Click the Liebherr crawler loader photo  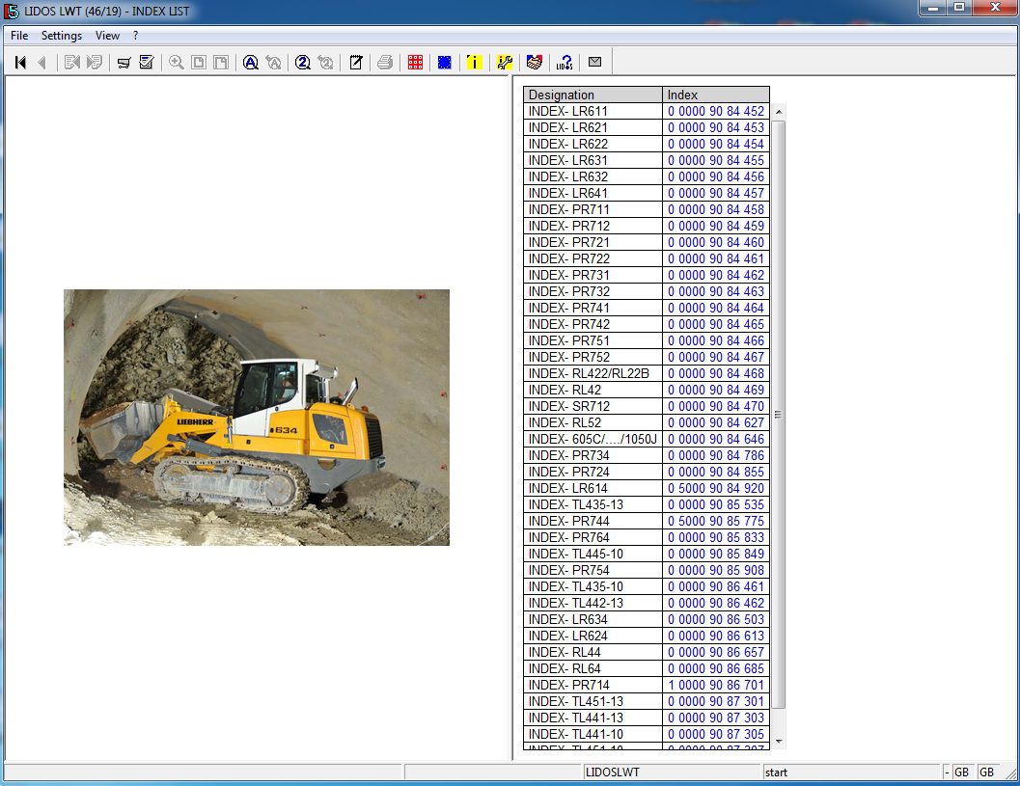coord(257,418)
